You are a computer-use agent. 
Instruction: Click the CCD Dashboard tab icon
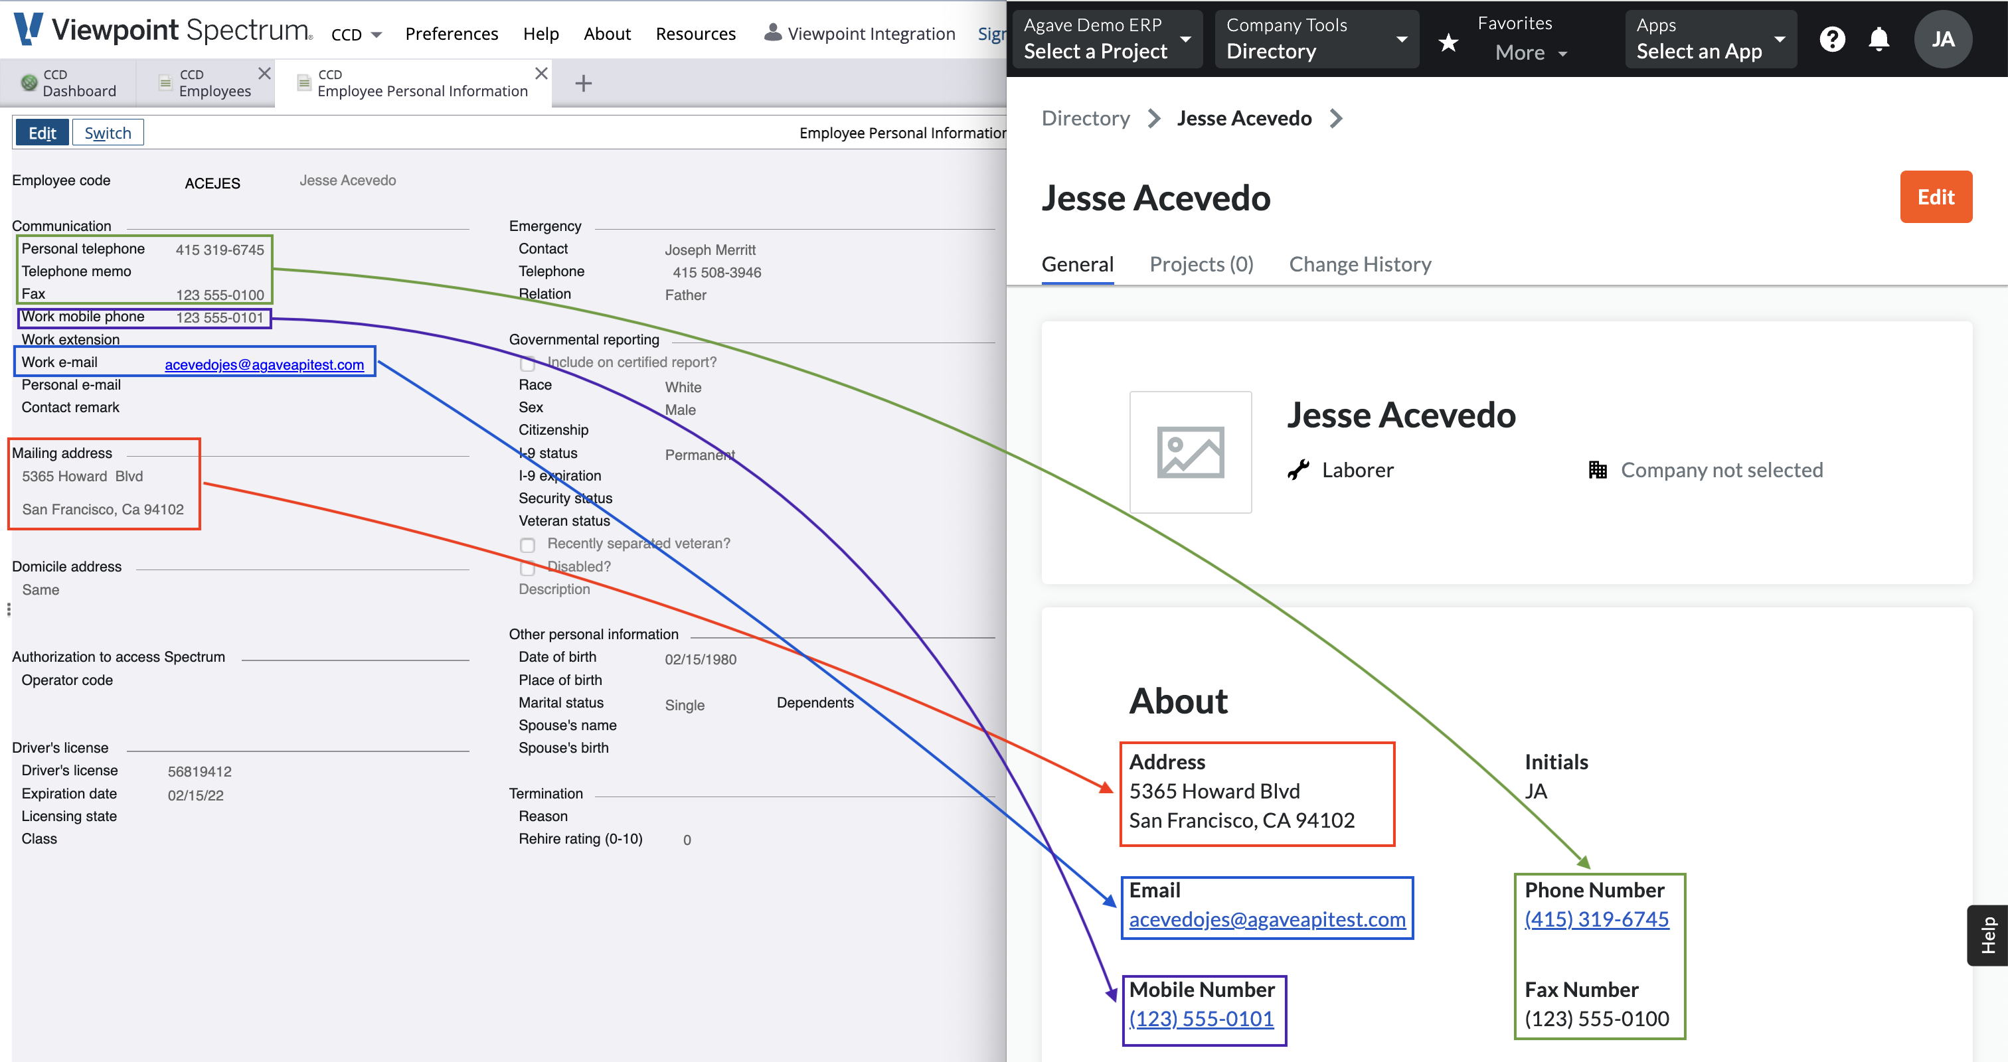(29, 82)
